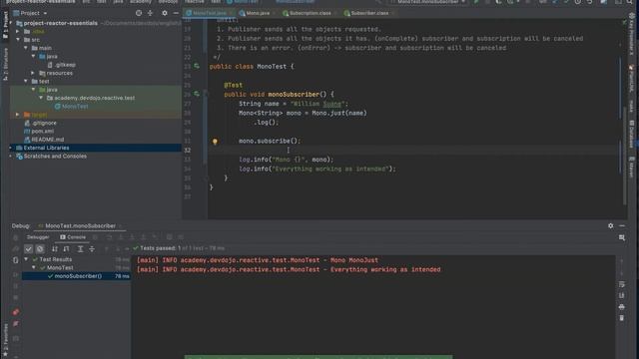Switch to the MonoTest.java editor tab

(x=210, y=13)
